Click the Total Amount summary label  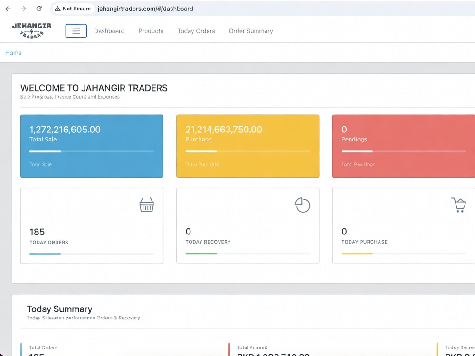pos(252,347)
